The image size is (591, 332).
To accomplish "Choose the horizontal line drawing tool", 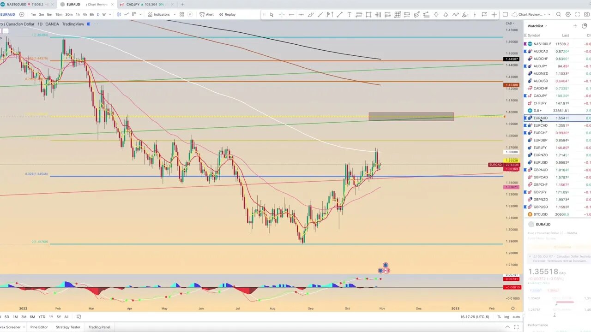I will pos(301,15).
